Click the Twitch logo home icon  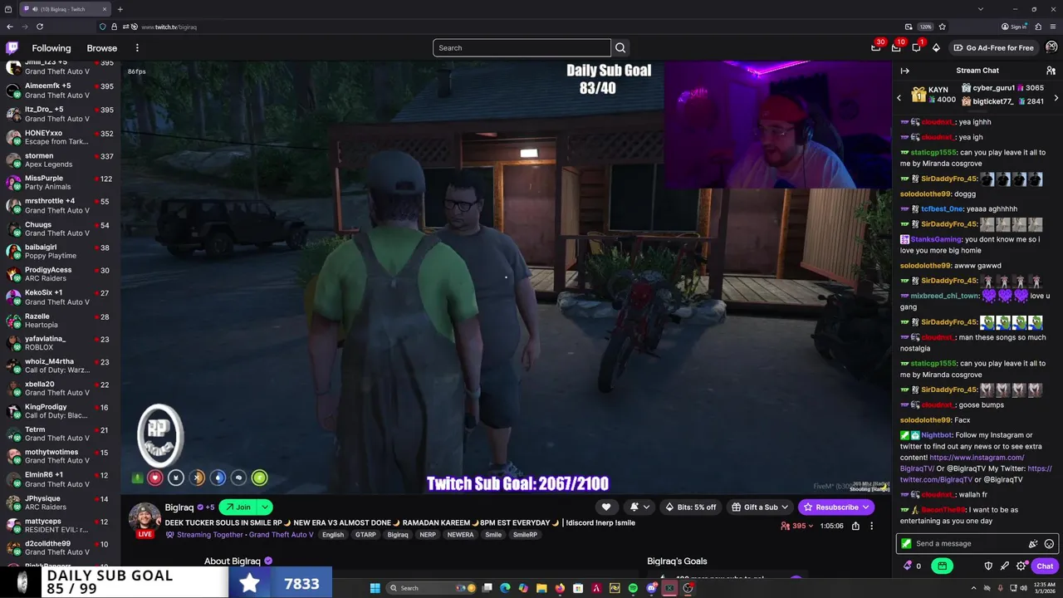tap(12, 47)
